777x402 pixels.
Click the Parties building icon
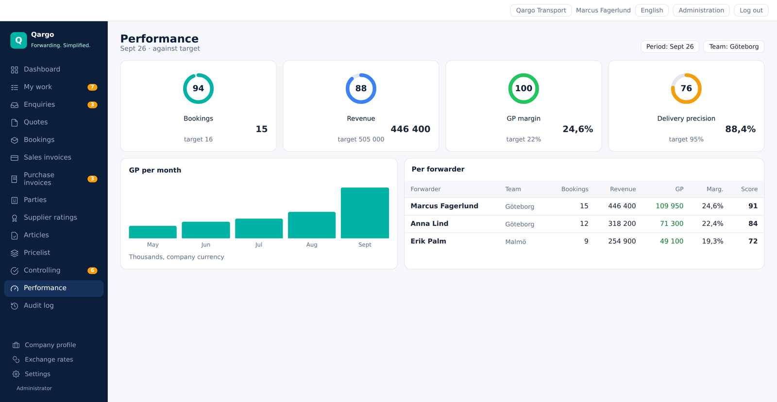(15, 200)
